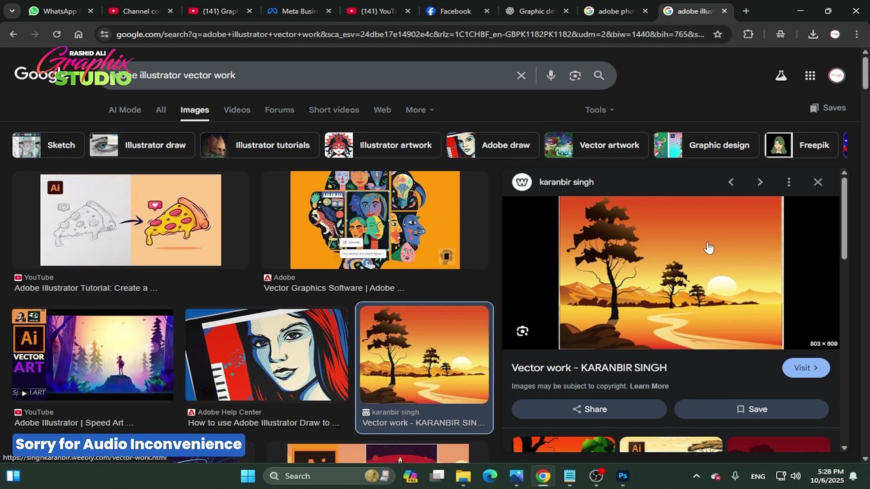
Task: Open the Google apps grid
Action: pos(810,75)
